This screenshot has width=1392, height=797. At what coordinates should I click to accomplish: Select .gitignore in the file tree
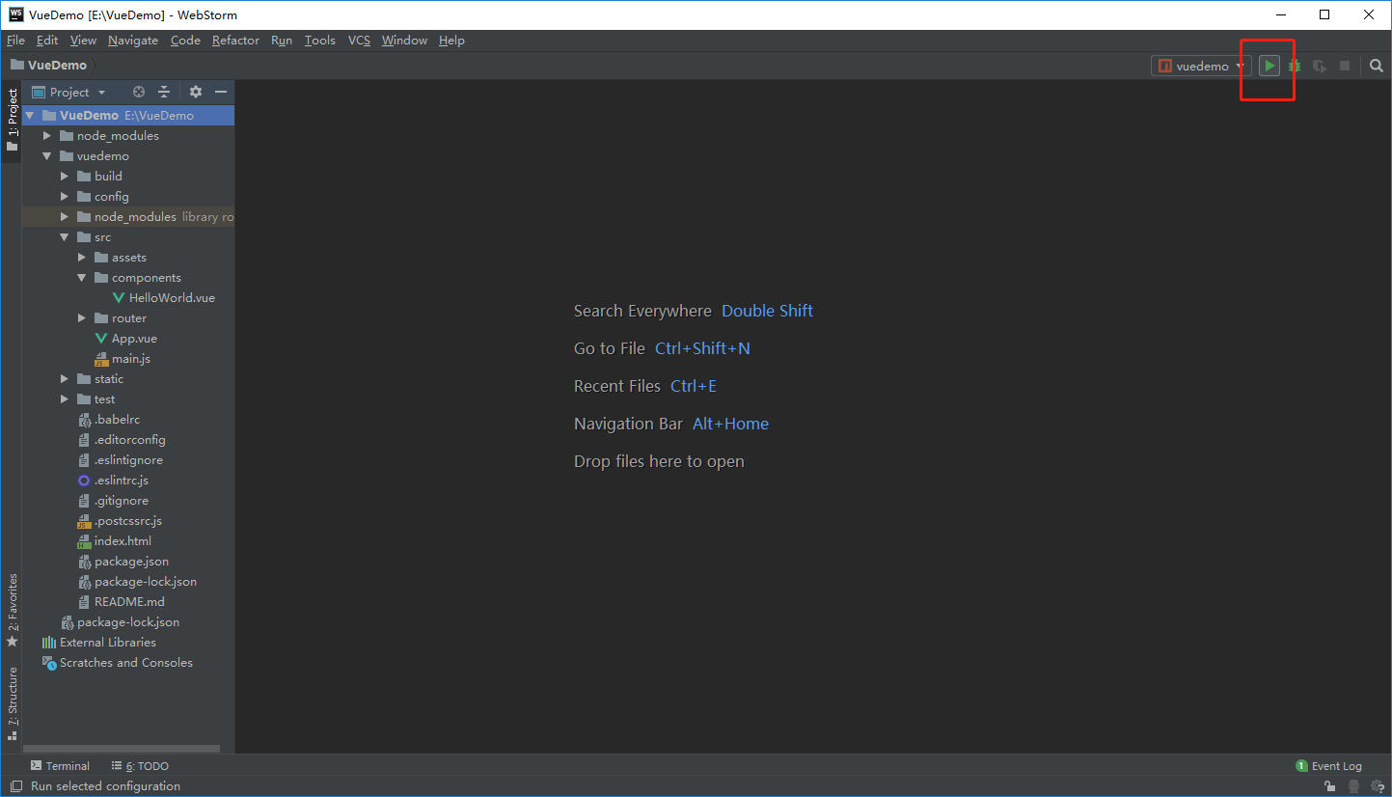pyautogui.click(x=113, y=500)
